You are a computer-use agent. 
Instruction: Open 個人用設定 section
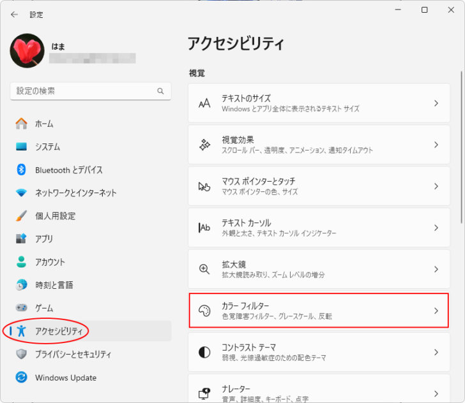pyautogui.click(x=91, y=216)
